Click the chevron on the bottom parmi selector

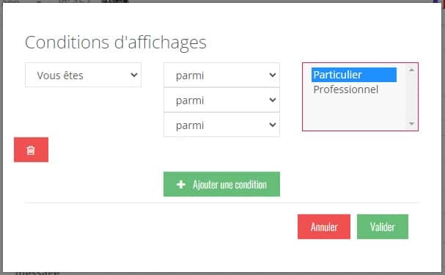coord(273,125)
